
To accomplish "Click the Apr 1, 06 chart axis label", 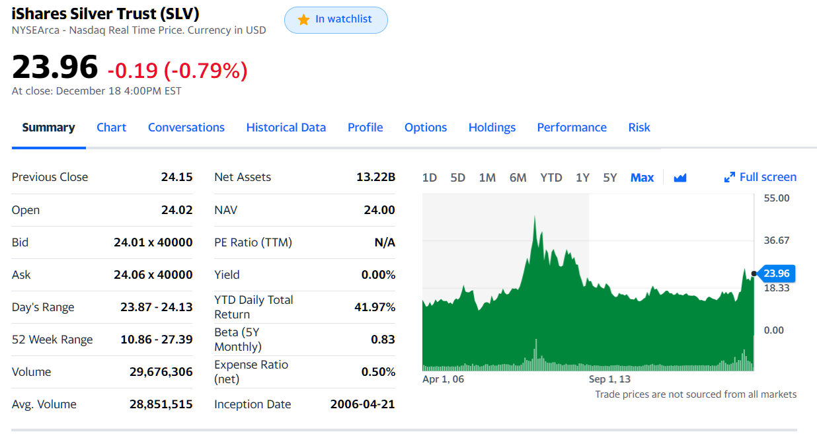I will tap(443, 379).
